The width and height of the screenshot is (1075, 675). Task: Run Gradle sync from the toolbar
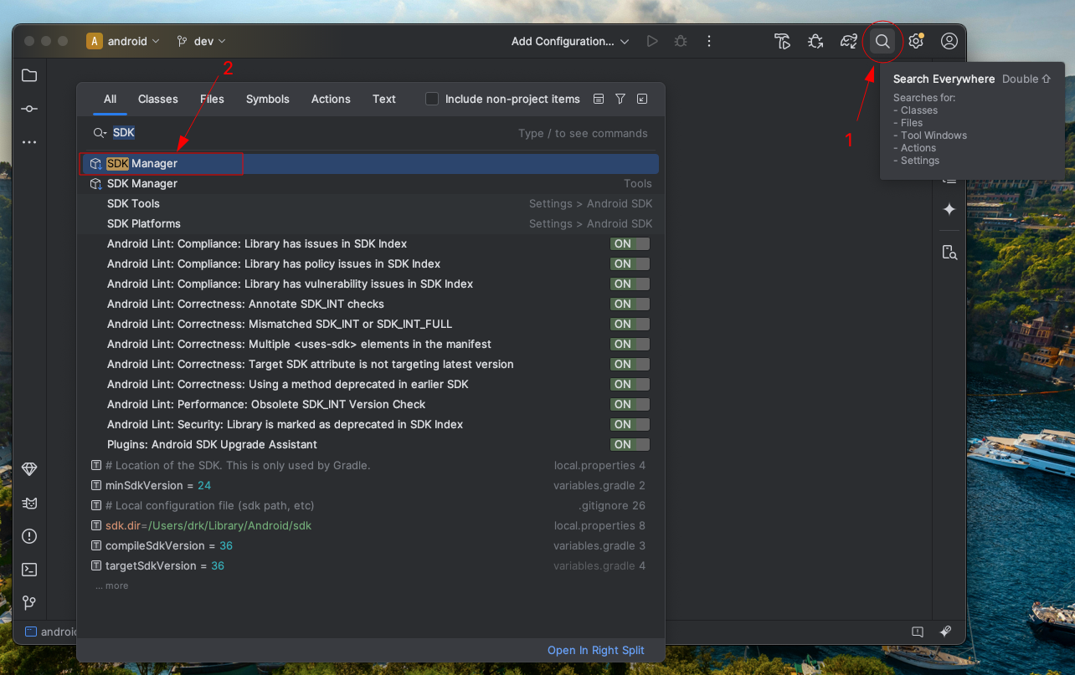[x=849, y=40]
